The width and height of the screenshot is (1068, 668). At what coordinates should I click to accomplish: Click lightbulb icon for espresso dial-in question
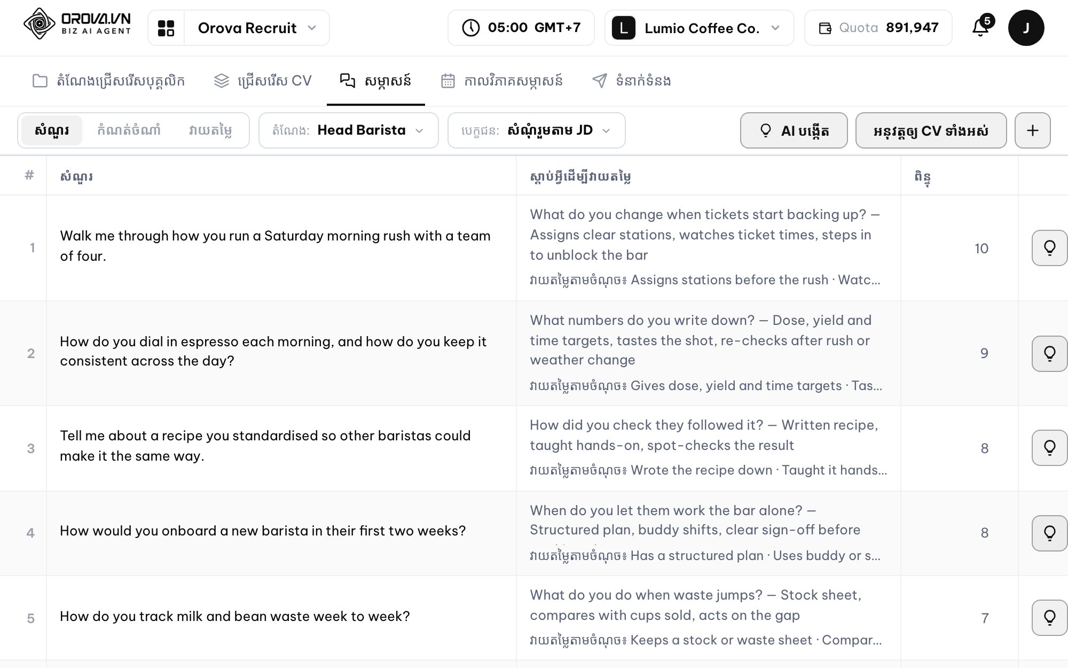point(1049,353)
